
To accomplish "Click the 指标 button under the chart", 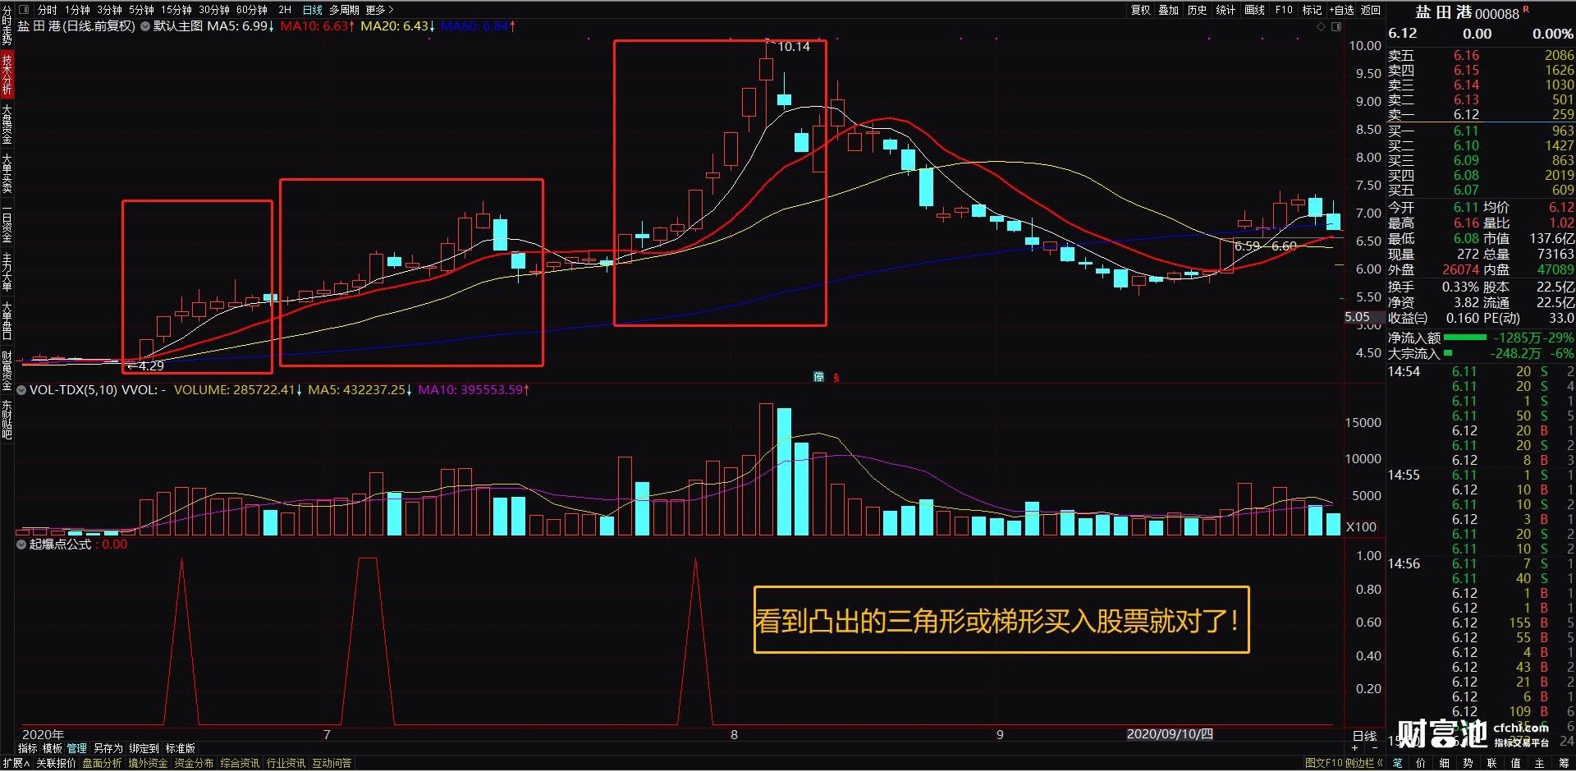I will click(28, 748).
